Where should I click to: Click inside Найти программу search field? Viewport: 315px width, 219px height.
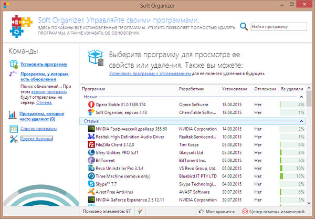(279, 27)
